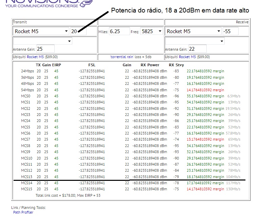This screenshot has height=217, width=258.
Task: Click the 65Mb/s rate on MCS7
Action: [234, 139]
